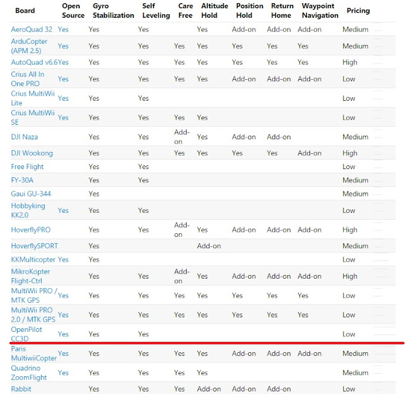Image resolution: width=405 pixels, height=394 pixels.
Task: Click the KKMulticopter link
Action: coord(33,260)
